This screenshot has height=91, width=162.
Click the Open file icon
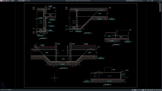coord(5,1)
